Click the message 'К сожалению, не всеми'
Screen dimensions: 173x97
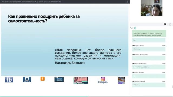(149, 67)
